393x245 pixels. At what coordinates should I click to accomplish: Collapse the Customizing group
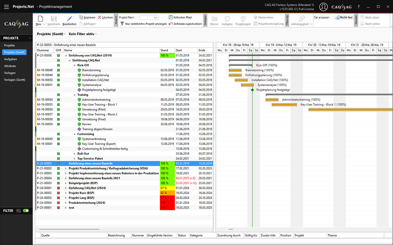(74, 134)
